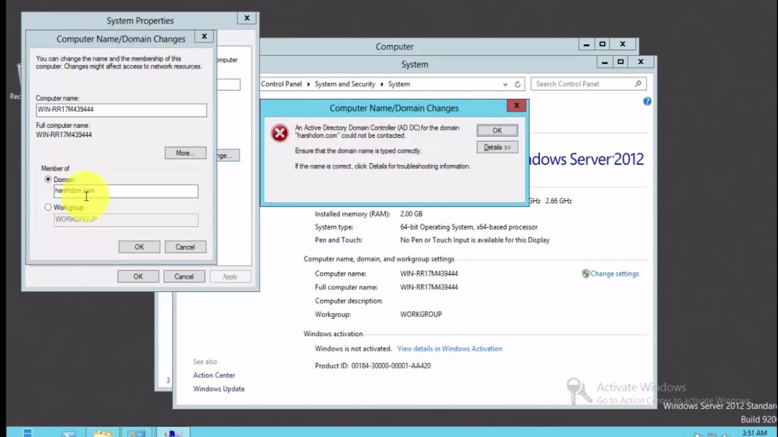Select the Domain radio button
The width and height of the screenshot is (778, 437).
48,180
